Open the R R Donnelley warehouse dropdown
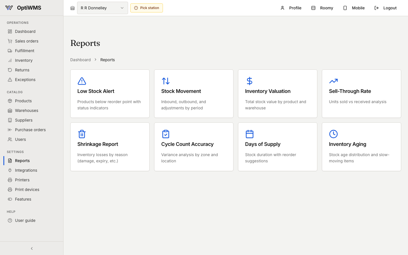Image resolution: width=408 pixels, height=255 pixels. point(103,8)
